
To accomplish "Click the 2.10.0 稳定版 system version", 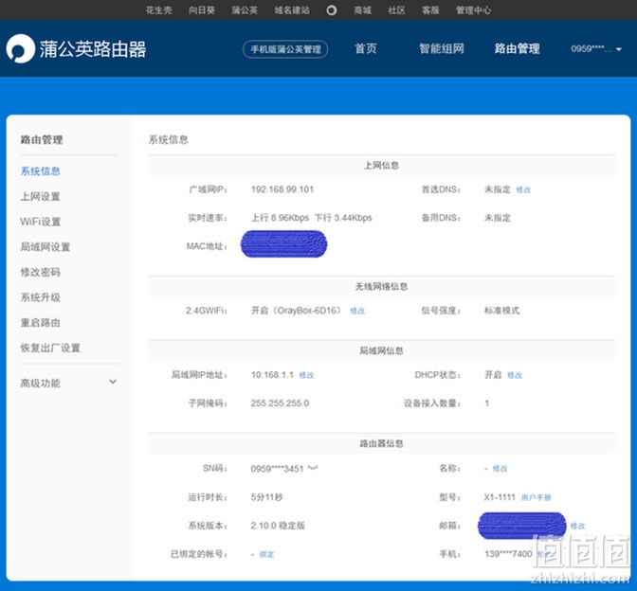I will (x=278, y=526).
